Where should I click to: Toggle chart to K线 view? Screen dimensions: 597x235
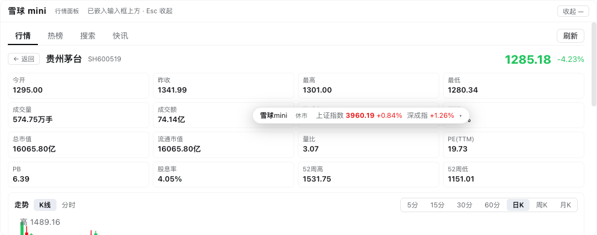coord(45,205)
